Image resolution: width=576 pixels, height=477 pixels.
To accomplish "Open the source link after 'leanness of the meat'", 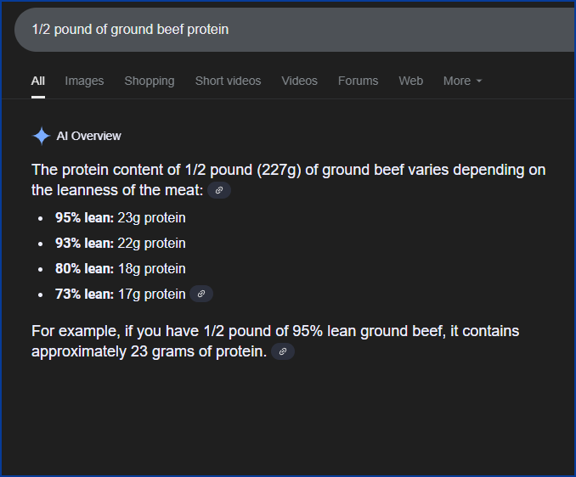I will 219,190.
